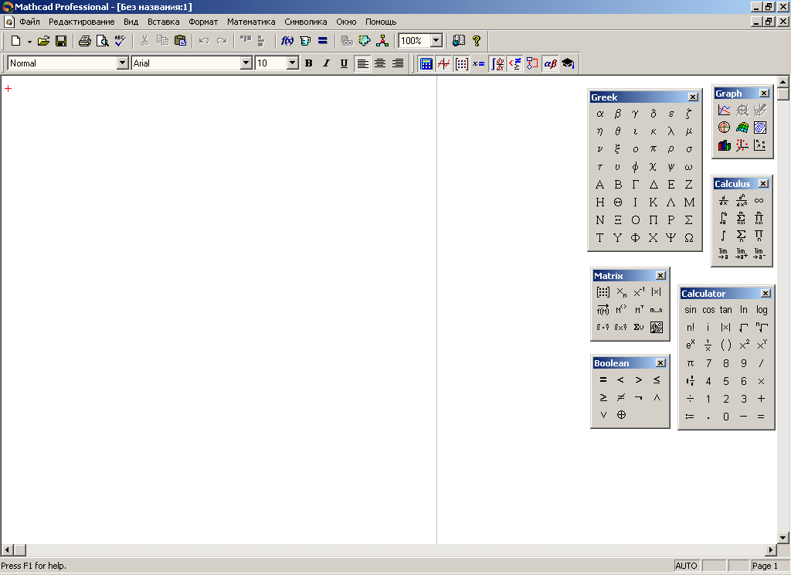Click the sin button in Calculator palette

691,310
